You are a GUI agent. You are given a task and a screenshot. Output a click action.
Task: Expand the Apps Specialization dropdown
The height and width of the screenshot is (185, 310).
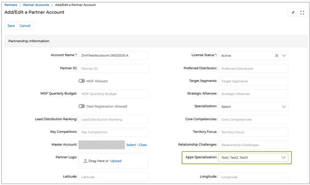pos(283,158)
